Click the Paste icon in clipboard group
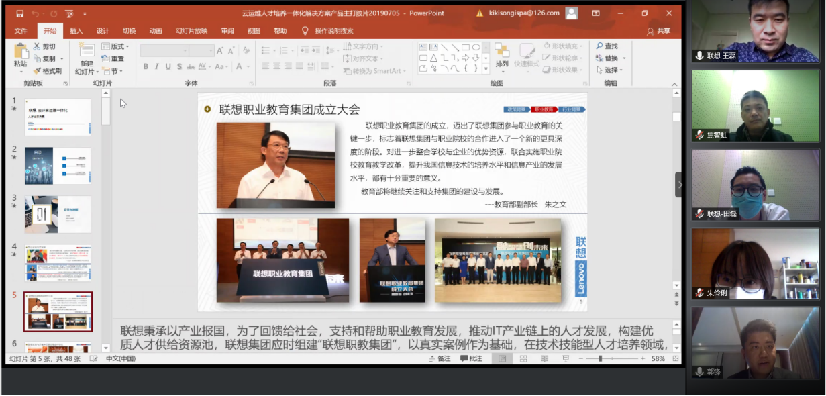 20,51
